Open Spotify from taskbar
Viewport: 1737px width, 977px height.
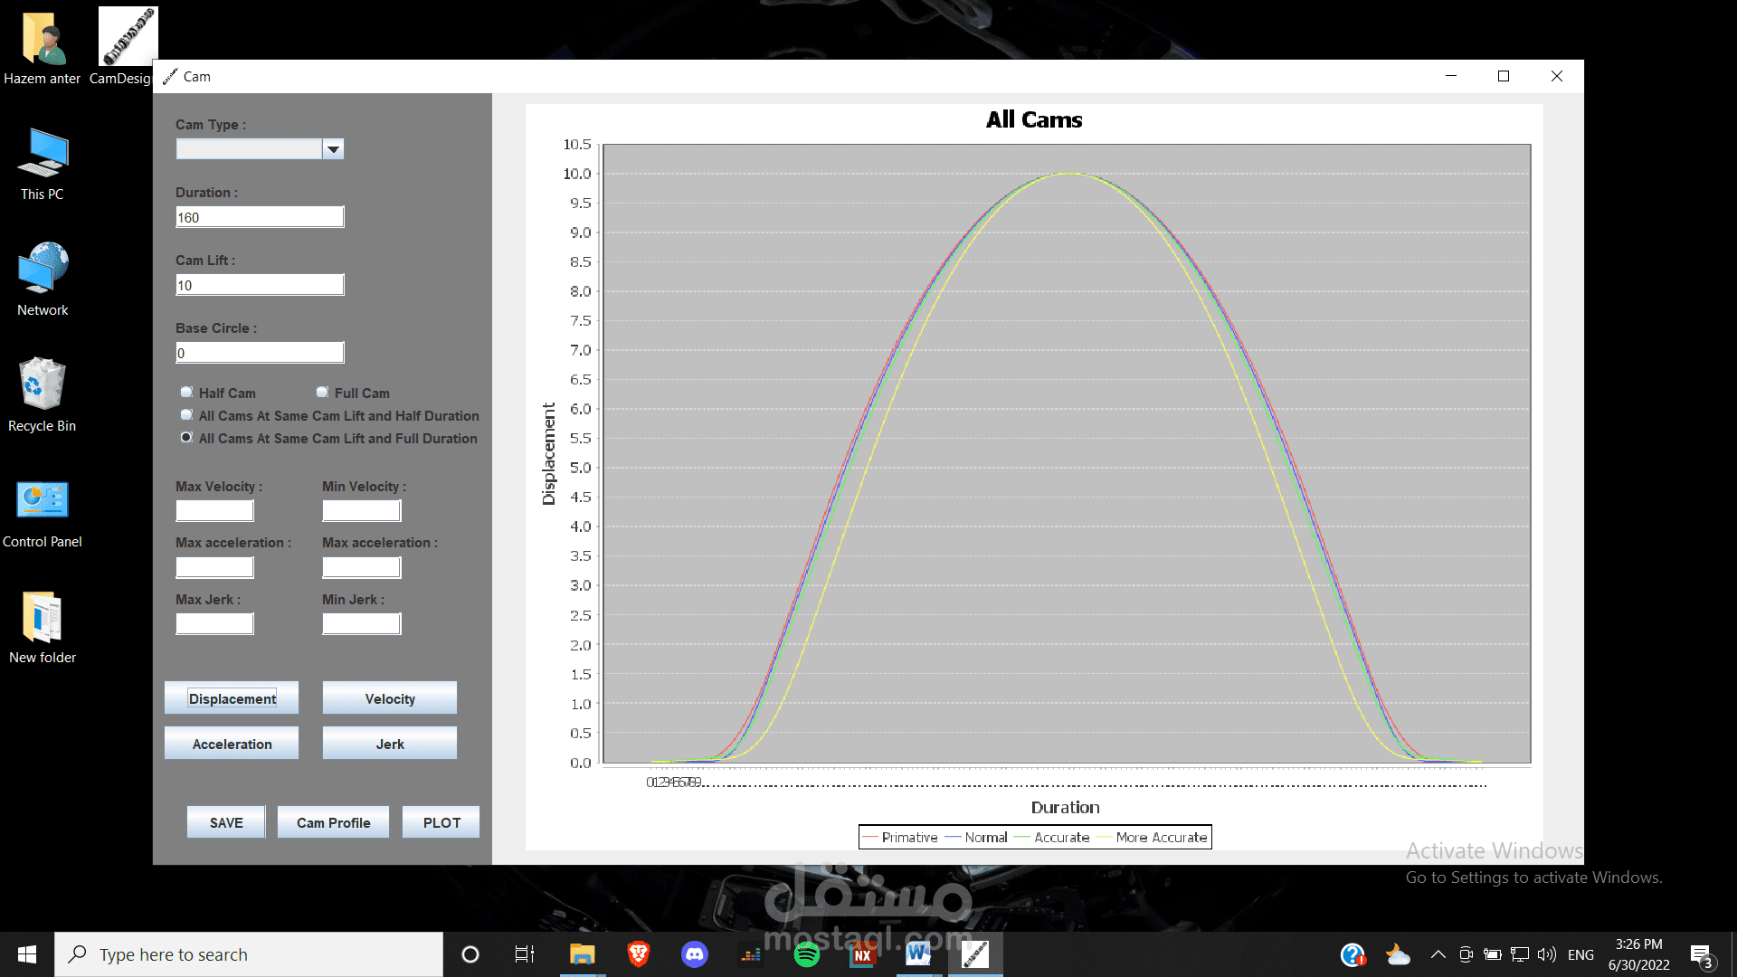(807, 954)
